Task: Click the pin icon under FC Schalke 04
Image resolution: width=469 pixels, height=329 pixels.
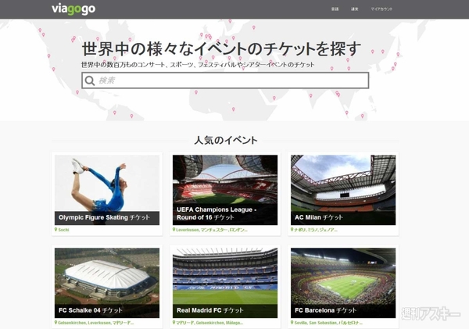Action: (56, 323)
